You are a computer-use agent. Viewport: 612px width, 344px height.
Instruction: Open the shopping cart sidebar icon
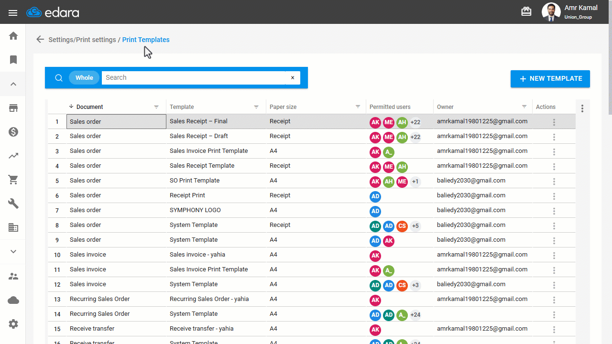[x=13, y=180]
